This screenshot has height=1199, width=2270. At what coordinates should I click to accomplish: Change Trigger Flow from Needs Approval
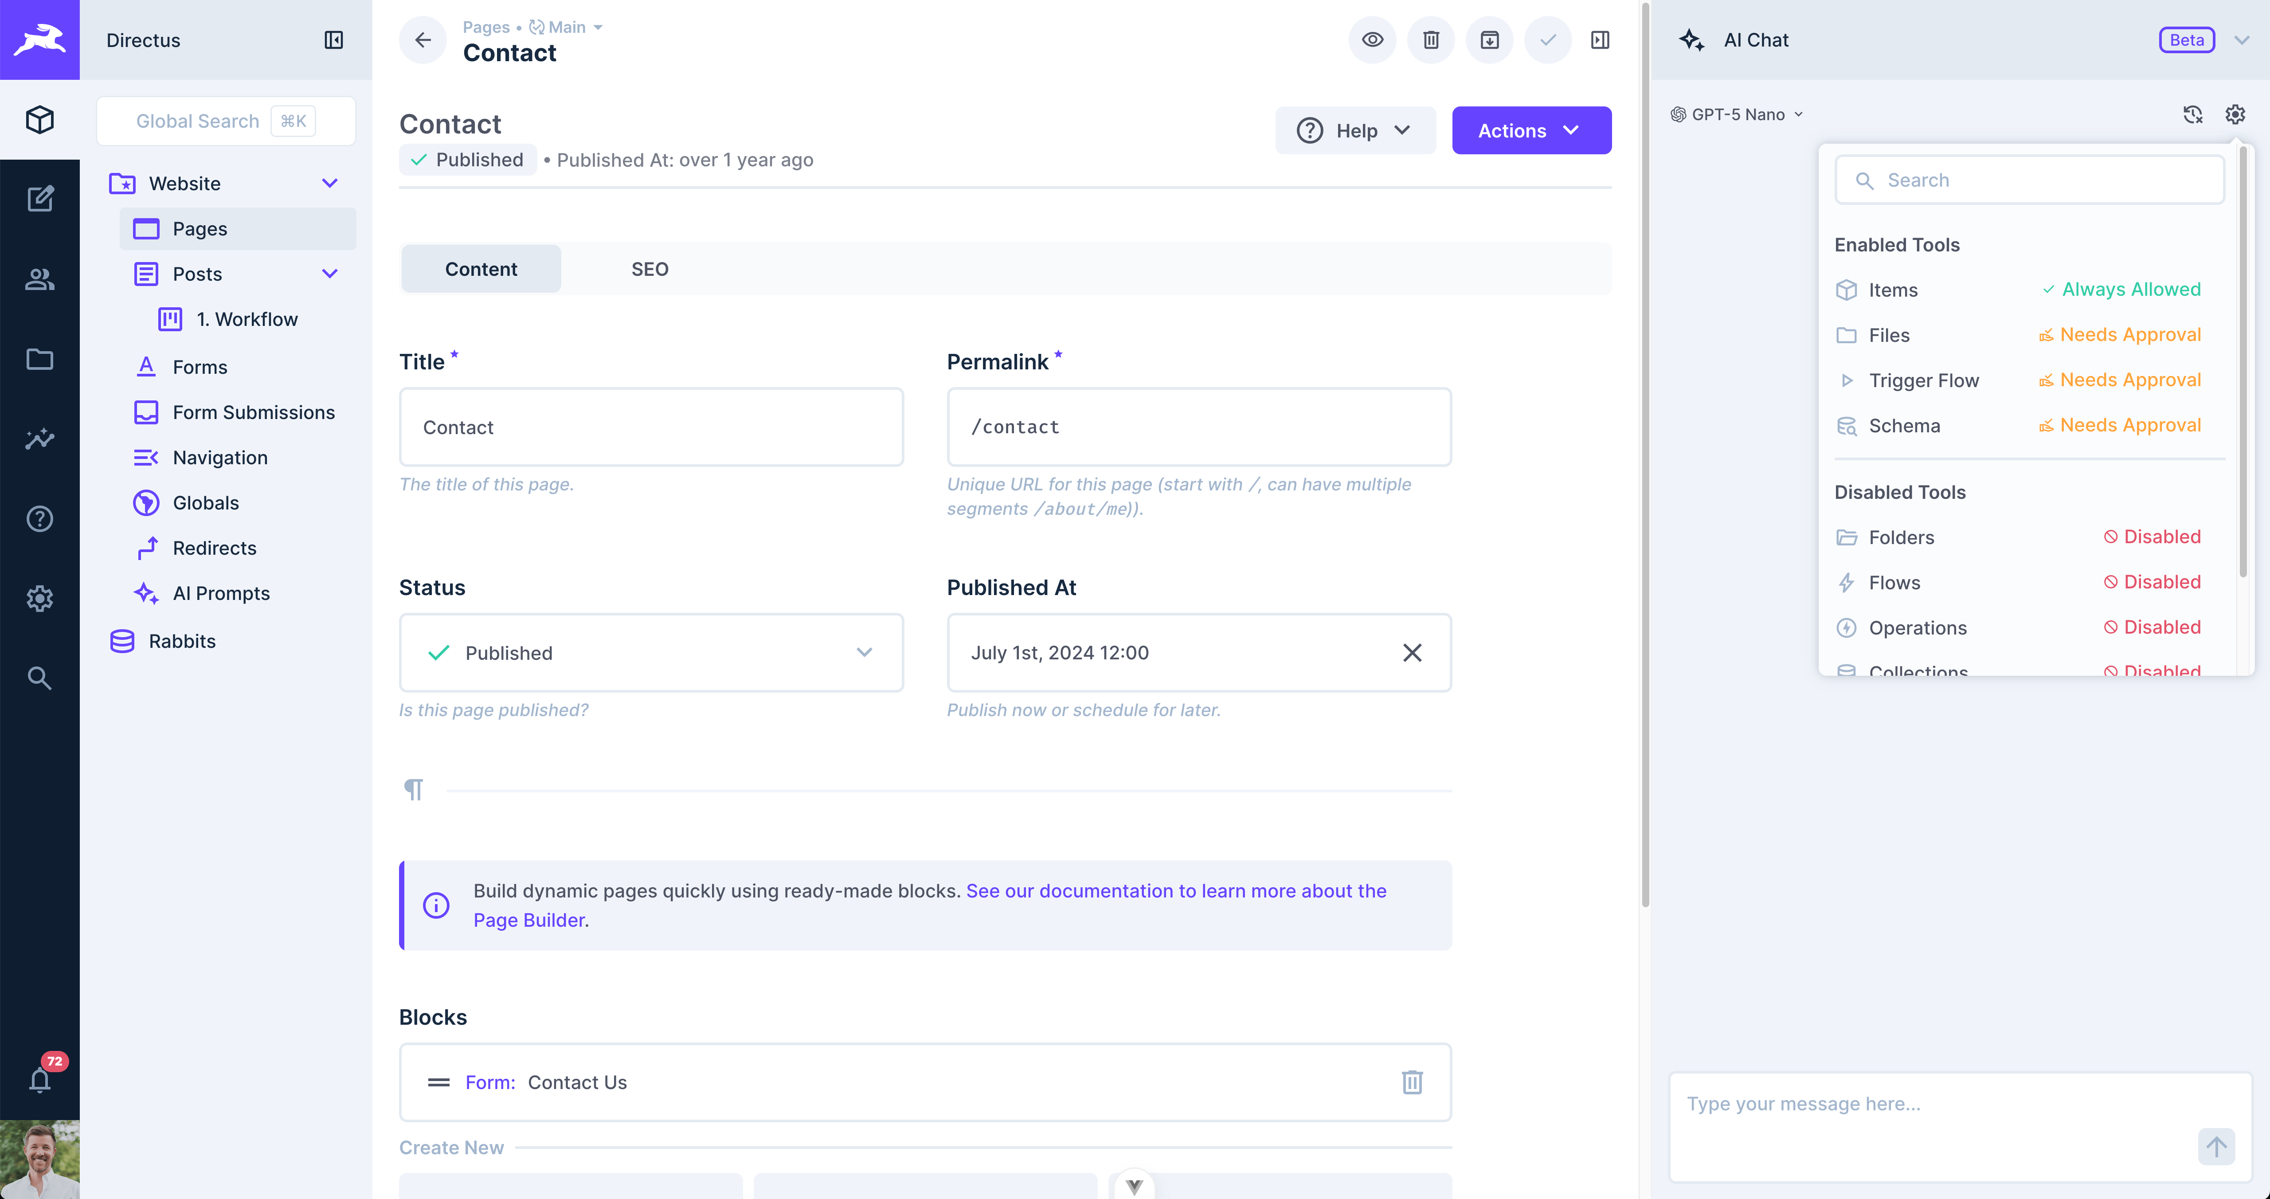point(2120,380)
